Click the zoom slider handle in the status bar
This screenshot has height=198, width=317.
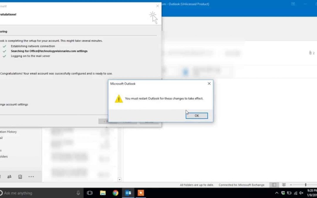(306, 185)
